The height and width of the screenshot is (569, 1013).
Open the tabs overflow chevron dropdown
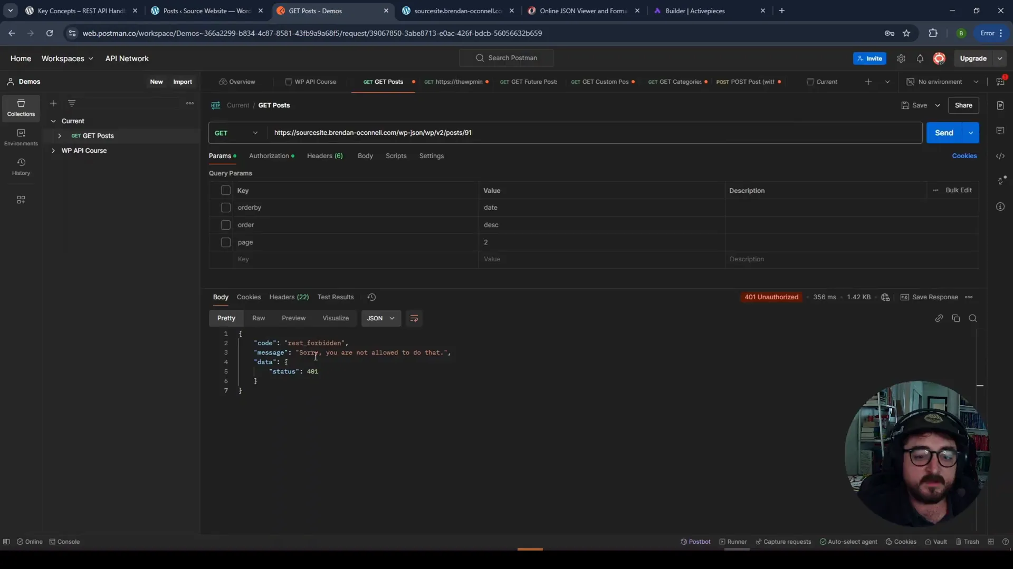[x=887, y=82]
